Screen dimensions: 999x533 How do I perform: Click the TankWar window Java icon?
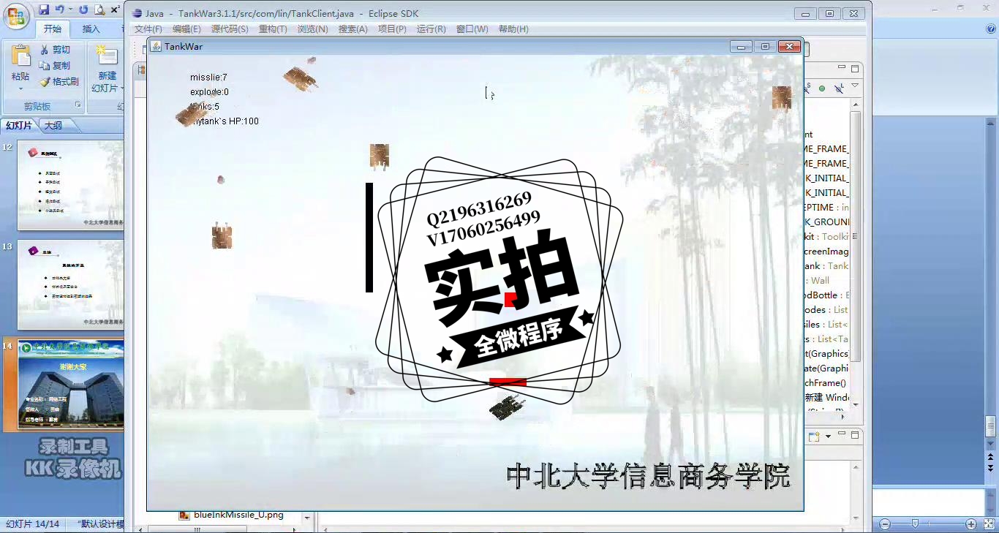click(x=155, y=47)
